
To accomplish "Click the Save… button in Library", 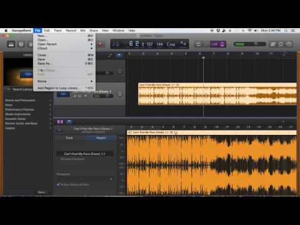I will tap(42, 192).
